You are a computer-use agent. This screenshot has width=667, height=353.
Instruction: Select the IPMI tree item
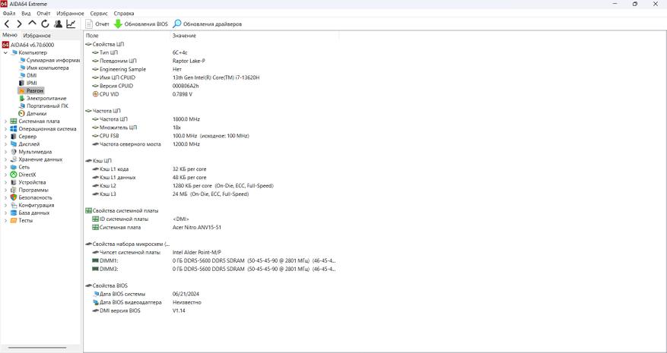[28, 84]
